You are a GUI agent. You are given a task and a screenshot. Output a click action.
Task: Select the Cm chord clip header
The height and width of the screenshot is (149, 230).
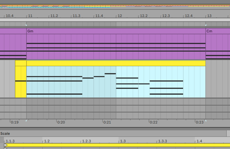click(x=218, y=31)
